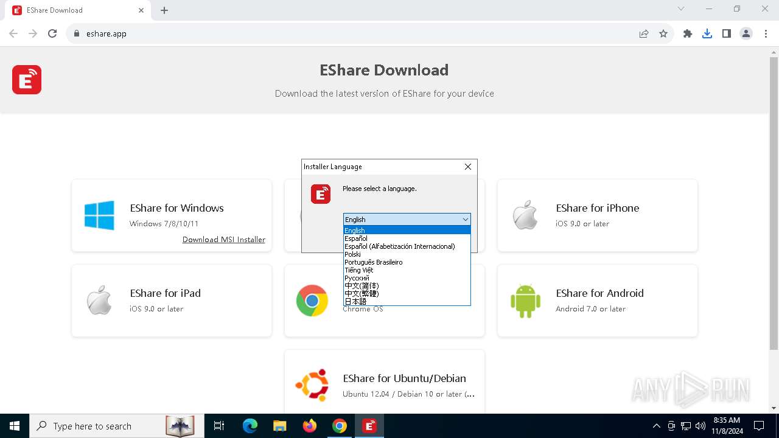Click the Chrome logo on the Chrome OS card

[312, 301]
